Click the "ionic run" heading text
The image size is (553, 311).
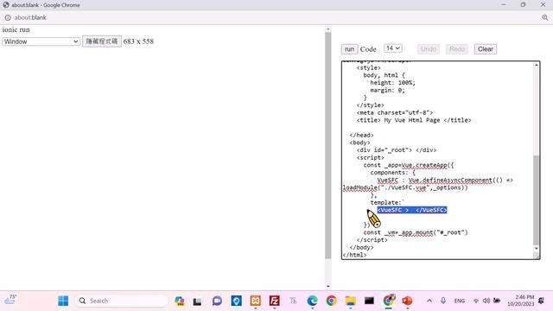(x=16, y=29)
